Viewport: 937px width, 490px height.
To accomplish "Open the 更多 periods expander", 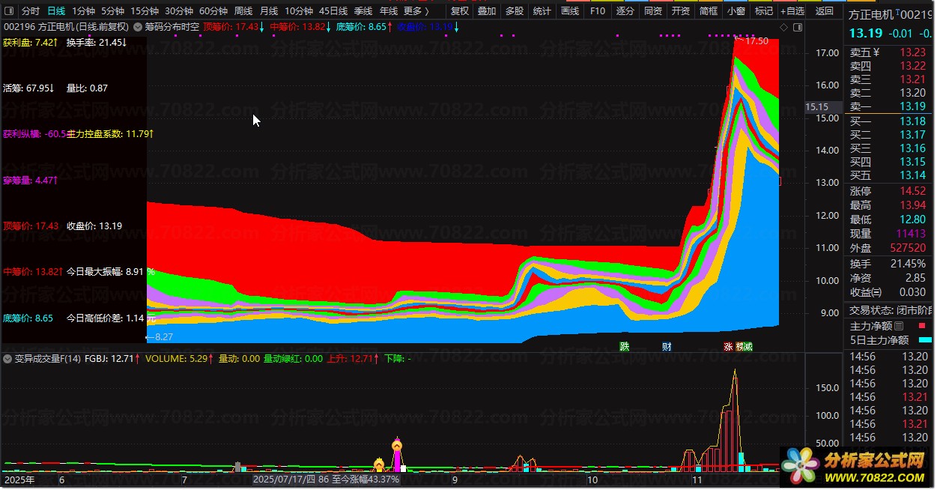I will coord(416,11).
